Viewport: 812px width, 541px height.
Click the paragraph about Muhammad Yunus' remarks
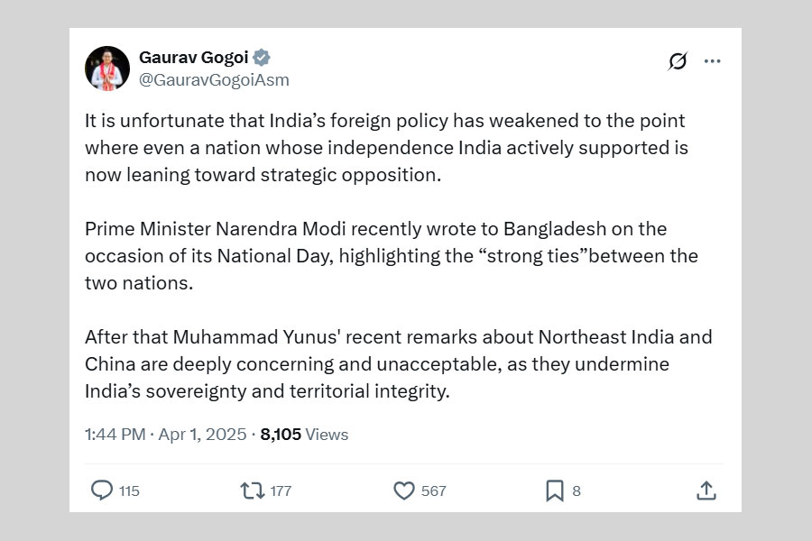[397, 364]
